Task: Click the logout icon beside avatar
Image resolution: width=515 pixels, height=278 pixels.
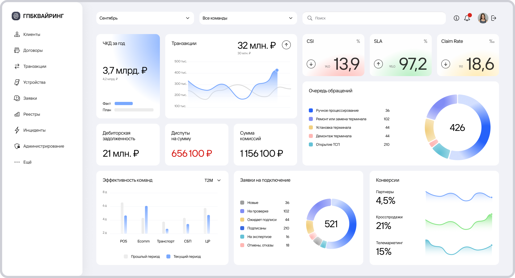Action: (494, 18)
